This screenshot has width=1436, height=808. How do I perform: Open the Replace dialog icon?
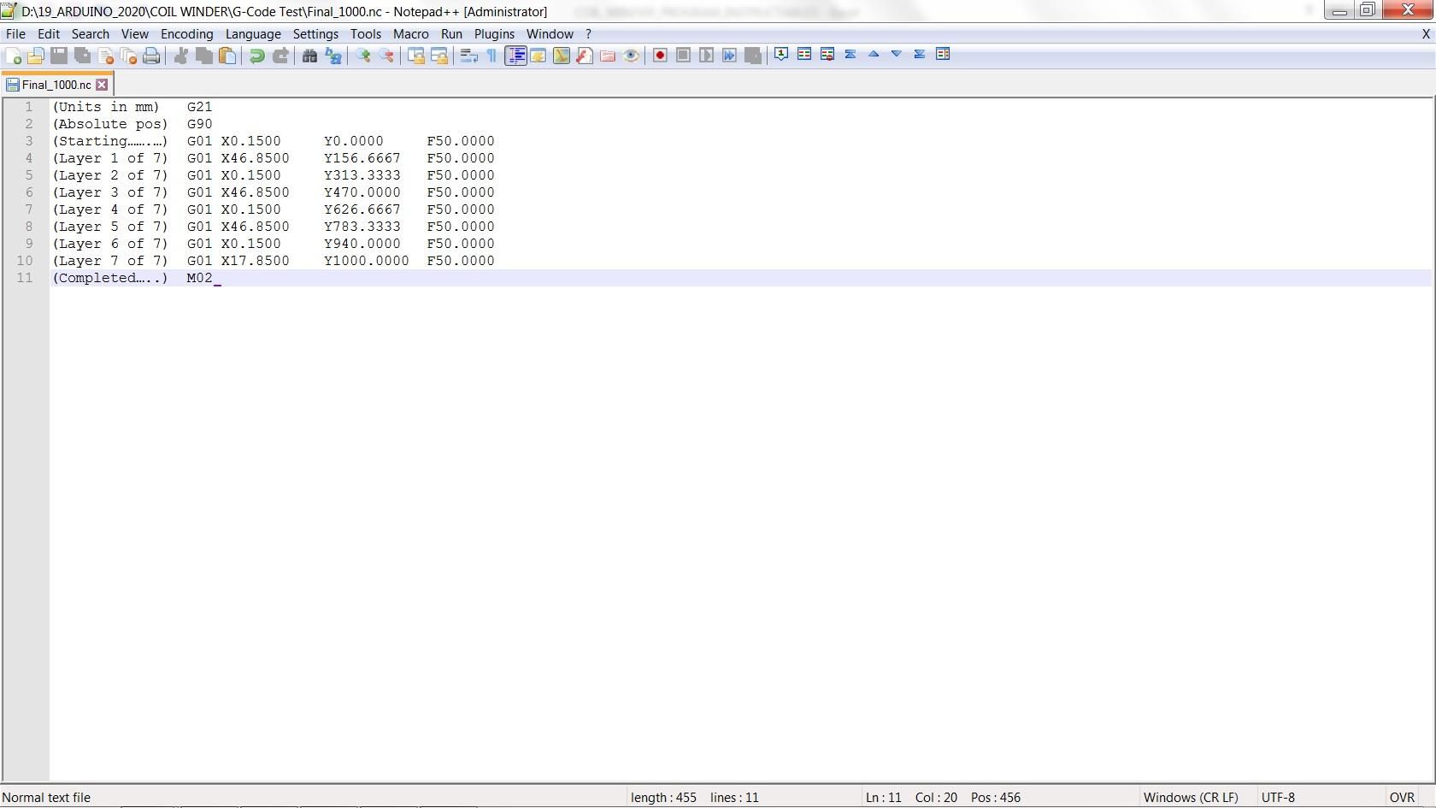pos(333,56)
